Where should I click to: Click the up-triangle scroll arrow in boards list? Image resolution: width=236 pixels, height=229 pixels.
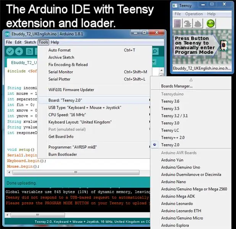pos(191,80)
